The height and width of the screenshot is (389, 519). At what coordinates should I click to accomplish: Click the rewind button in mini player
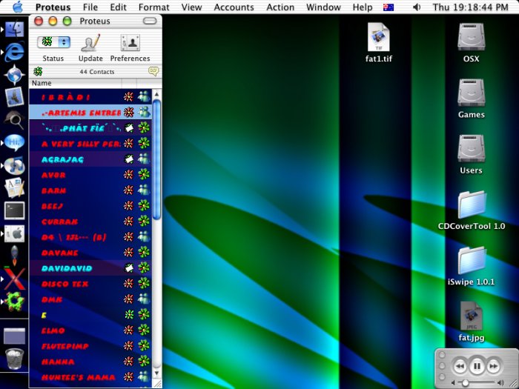coord(460,366)
